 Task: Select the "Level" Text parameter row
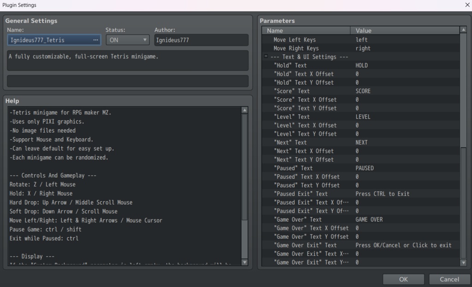[x=360, y=117]
